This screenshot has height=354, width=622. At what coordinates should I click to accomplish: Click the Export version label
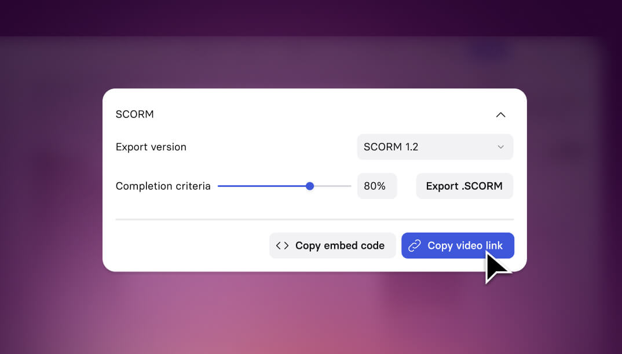[151, 147]
